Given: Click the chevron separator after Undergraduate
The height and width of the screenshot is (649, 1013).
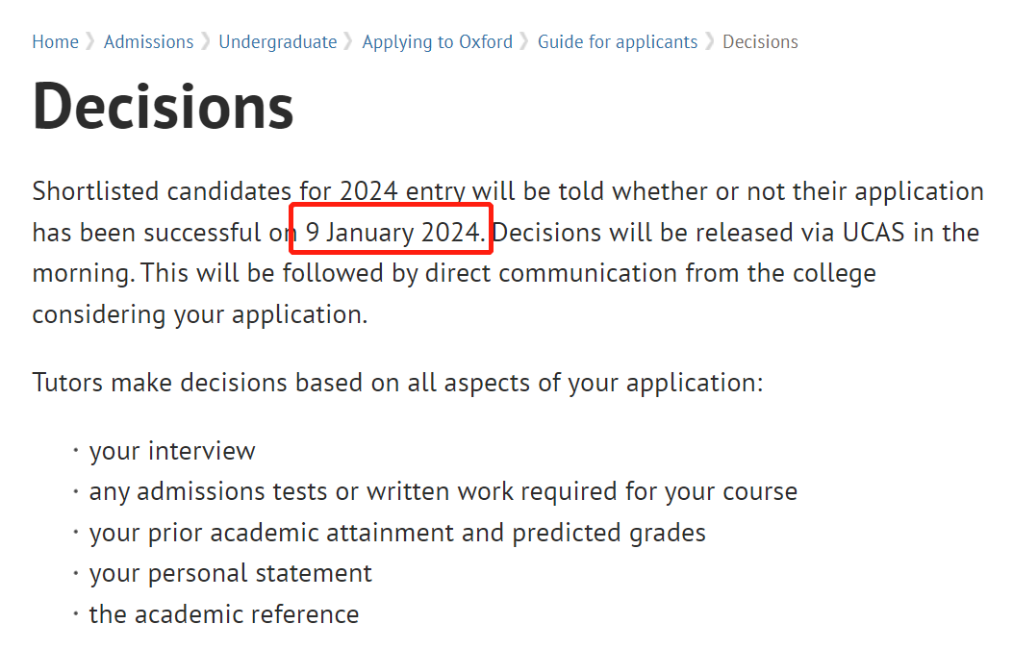Looking at the screenshot, I should tap(349, 42).
